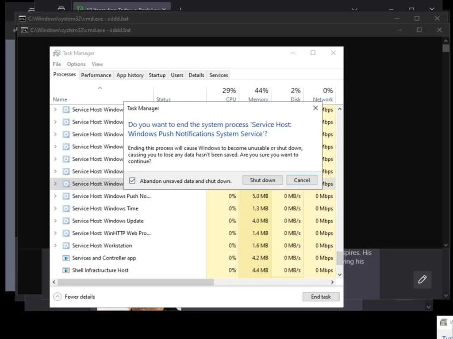The height and width of the screenshot is (339, 453).
Task: Click 5.0 MB memory value
Action: (x=260, y=196)
